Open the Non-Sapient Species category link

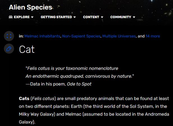pos(81,36)
